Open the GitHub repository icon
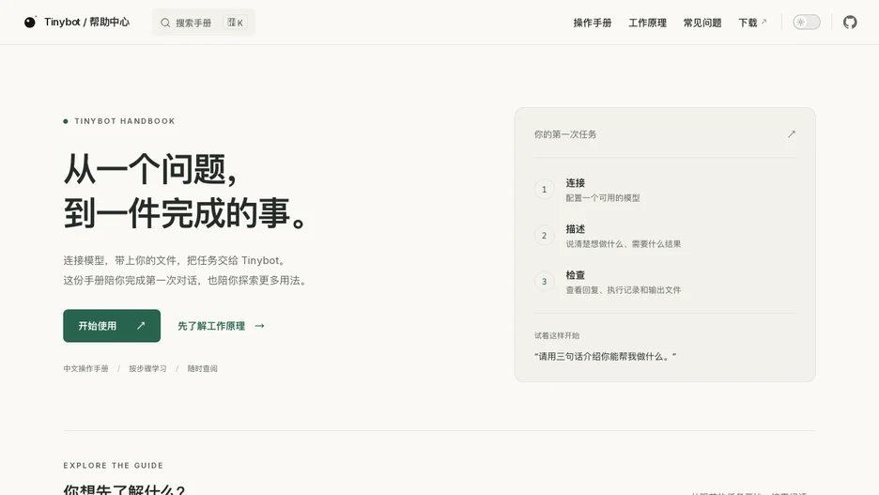 click(x=850, y=22)
